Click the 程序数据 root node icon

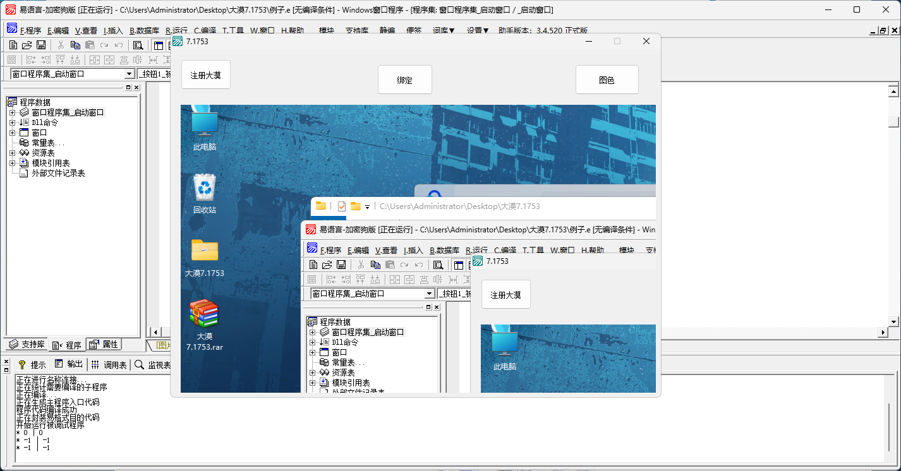(12, 102)
